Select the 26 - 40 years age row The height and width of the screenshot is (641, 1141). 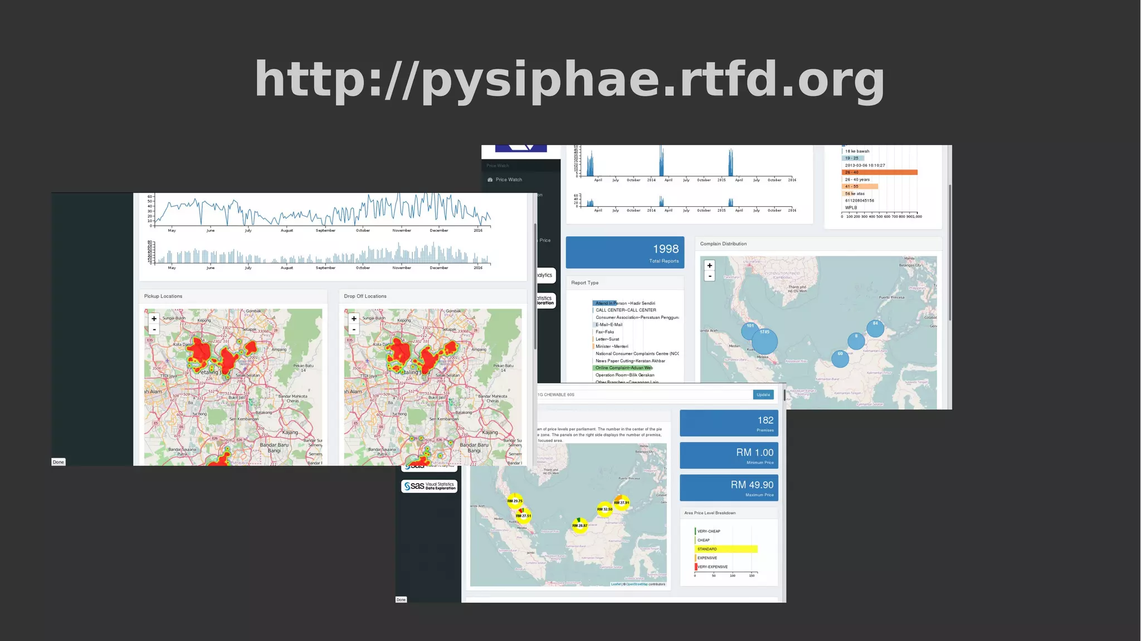tap(856, 179)
